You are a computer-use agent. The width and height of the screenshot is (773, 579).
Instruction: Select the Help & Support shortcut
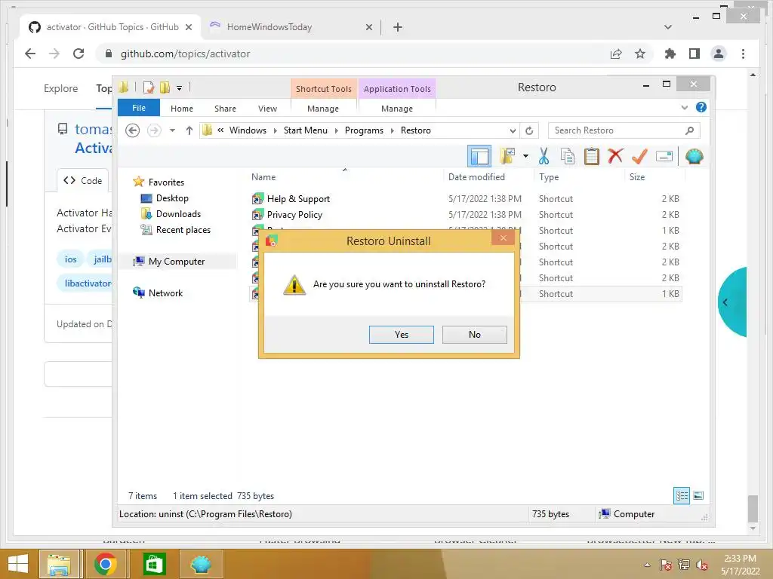[x=298, y=199]
